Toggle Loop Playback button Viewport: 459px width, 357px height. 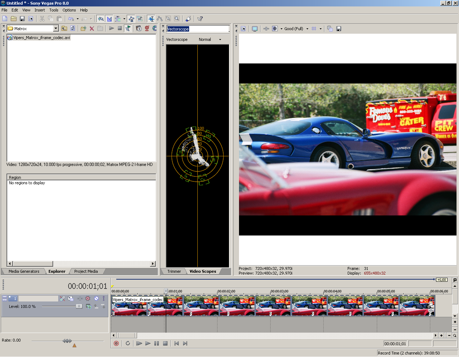click(128, 343)
